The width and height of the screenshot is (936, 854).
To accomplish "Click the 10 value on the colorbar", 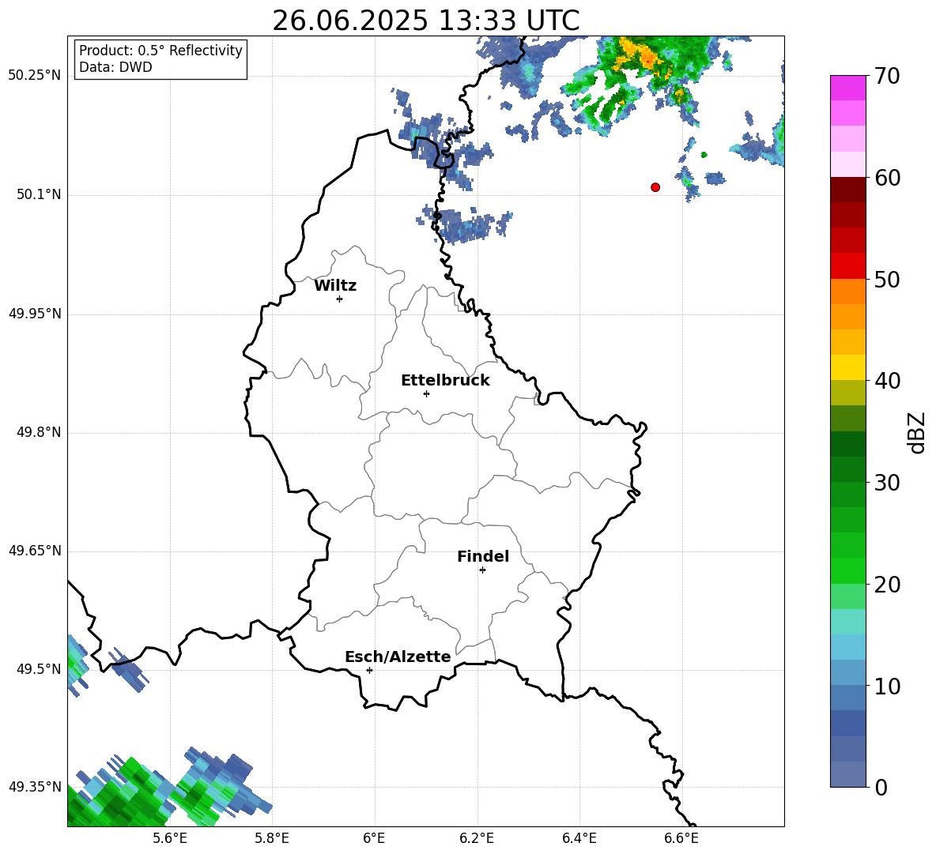I will [x=886, y=686].
